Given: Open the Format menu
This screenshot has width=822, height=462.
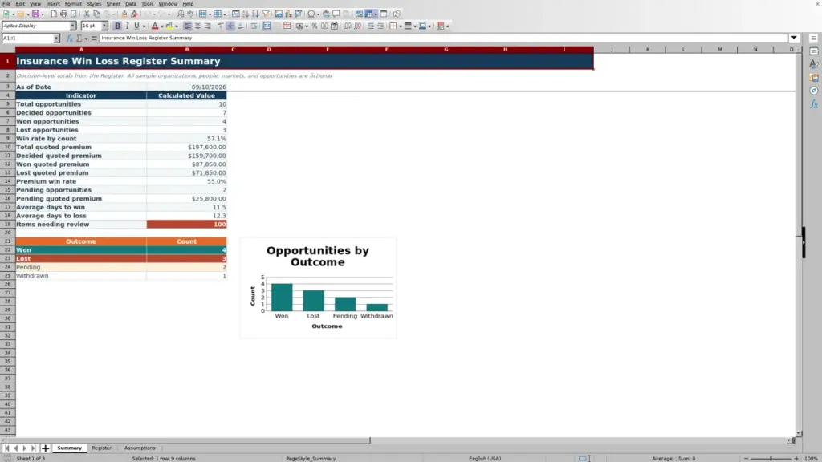Looking at the screenshot, I should pos(73,4).
